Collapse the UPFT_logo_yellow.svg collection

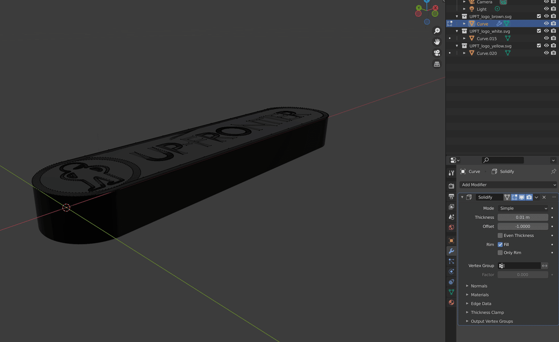tap(457, 46)
